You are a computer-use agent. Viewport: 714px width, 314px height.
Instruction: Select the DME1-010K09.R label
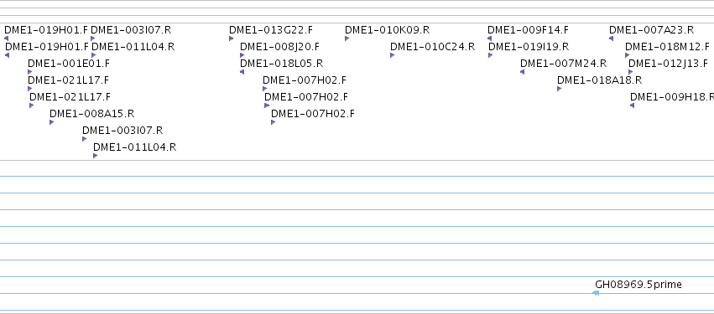click(387, 30)
